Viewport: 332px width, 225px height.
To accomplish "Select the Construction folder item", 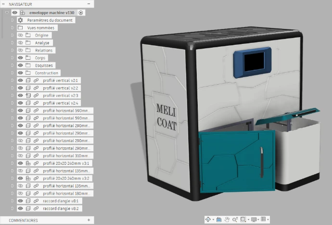I will click(47, 73).
